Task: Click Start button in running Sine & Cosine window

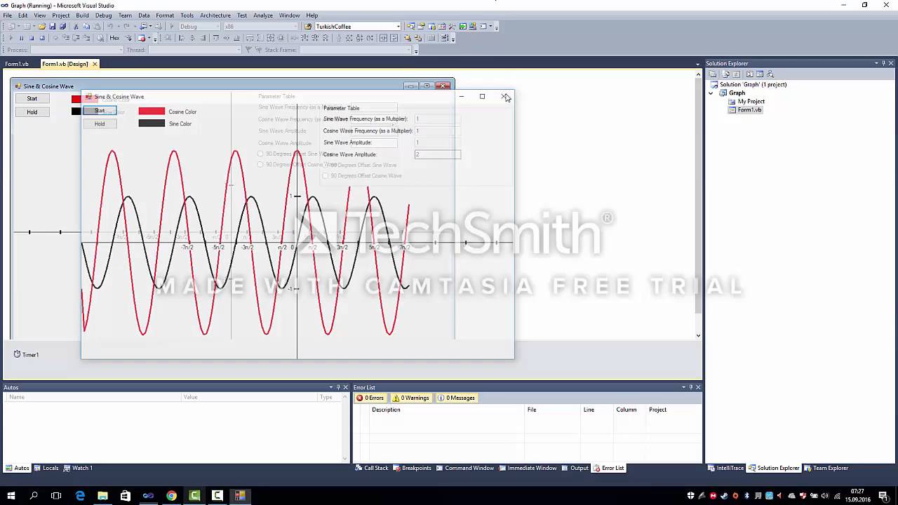Action: click(x=100, y=111)
